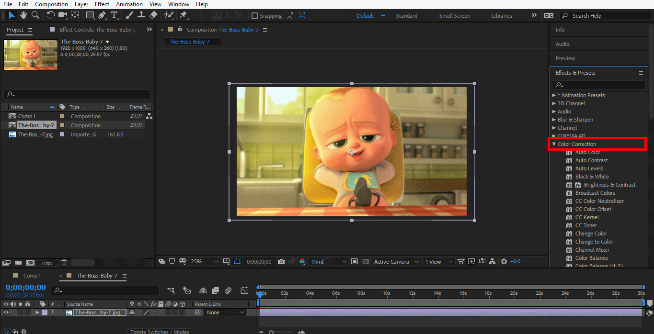Switch to the Standard workspace
Viewport: 654px width, 334px height.
[x=406, y=15]
